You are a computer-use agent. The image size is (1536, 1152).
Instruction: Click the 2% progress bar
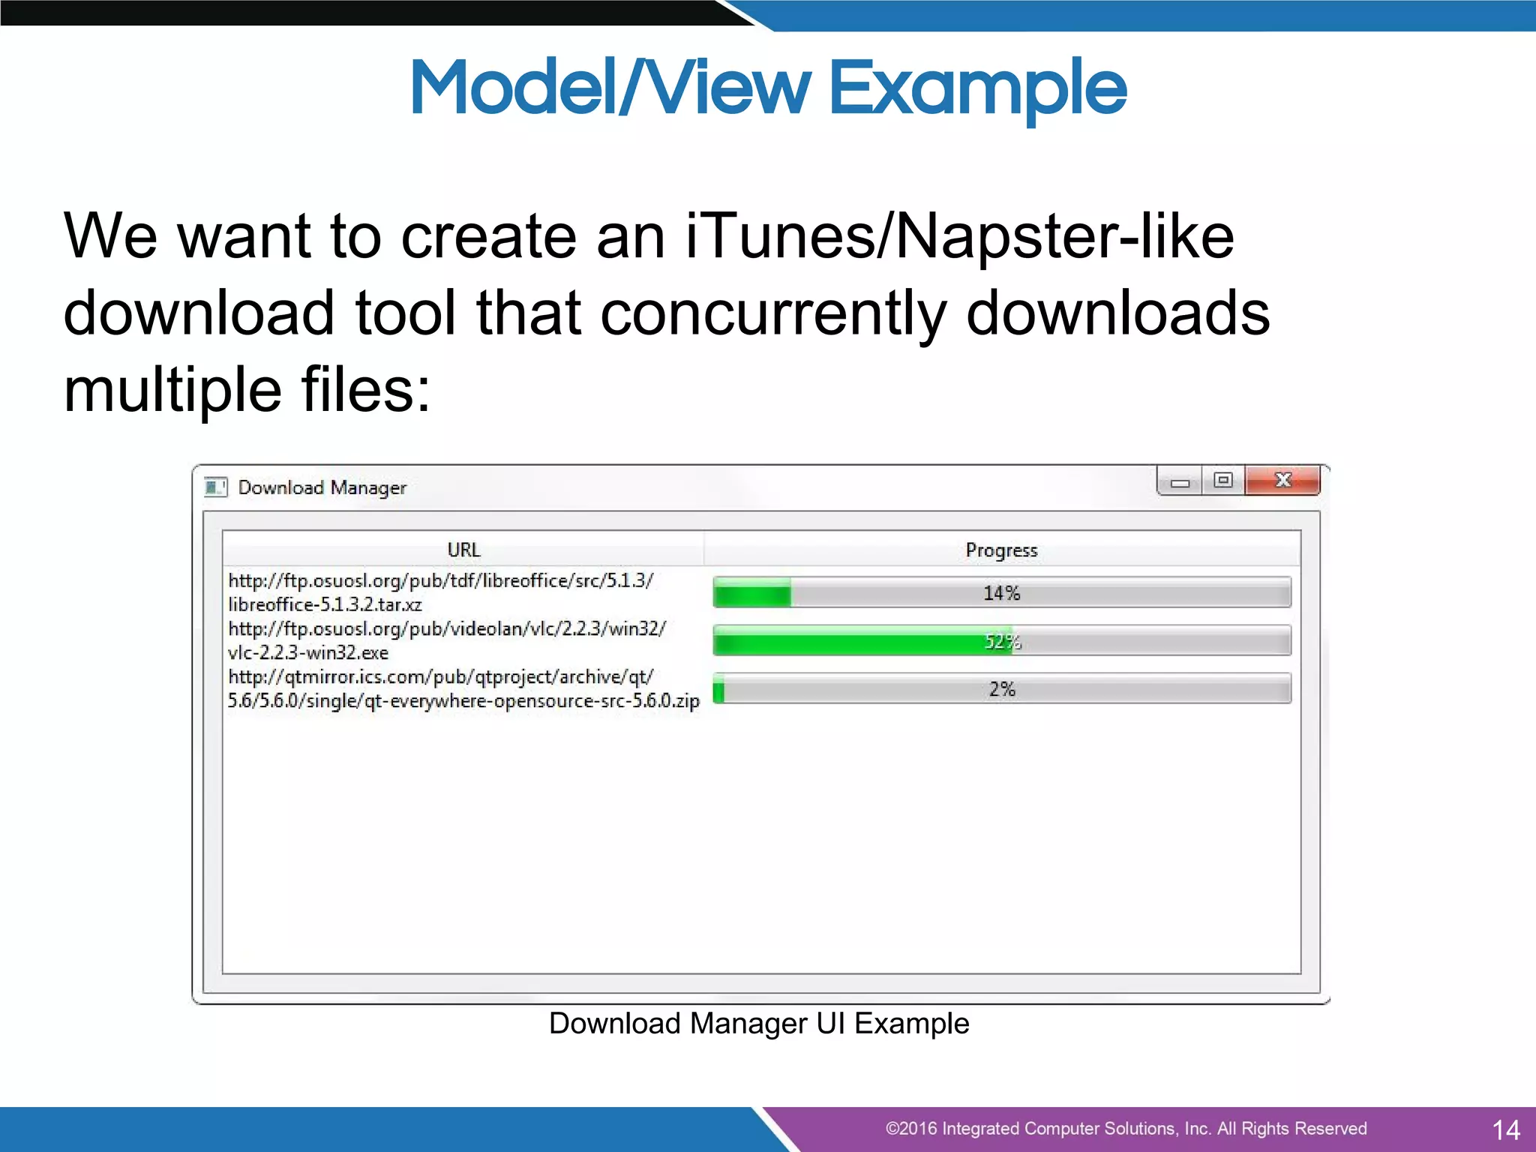pos(1002,688)
